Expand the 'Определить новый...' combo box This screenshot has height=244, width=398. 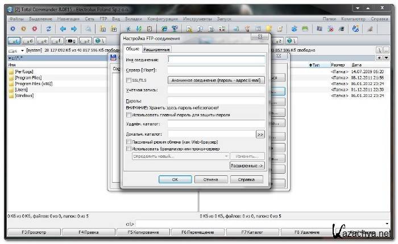pyautogui.click(x=226, y=156)
